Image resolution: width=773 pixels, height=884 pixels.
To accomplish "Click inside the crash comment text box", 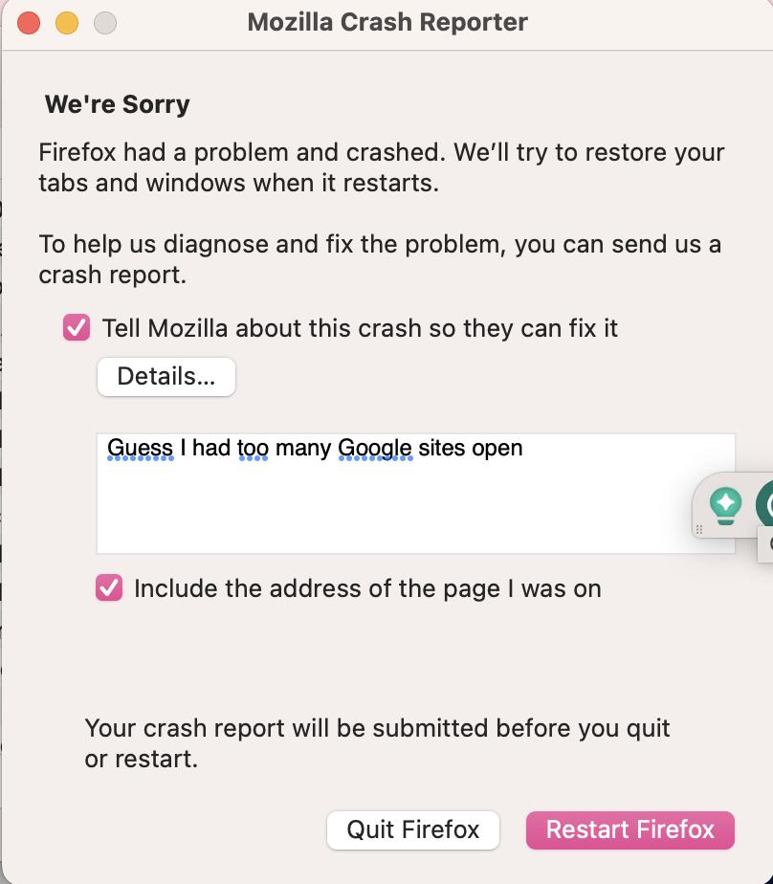I will [415, 494].
